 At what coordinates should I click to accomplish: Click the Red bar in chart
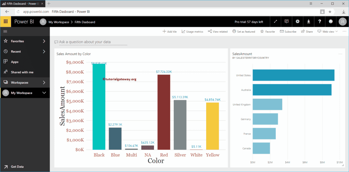[164, 112]
